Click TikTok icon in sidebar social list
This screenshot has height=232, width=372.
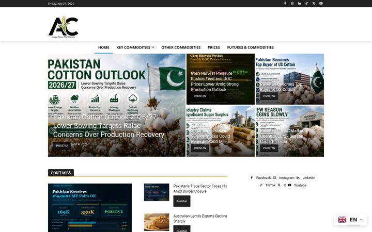click(261, 185)
